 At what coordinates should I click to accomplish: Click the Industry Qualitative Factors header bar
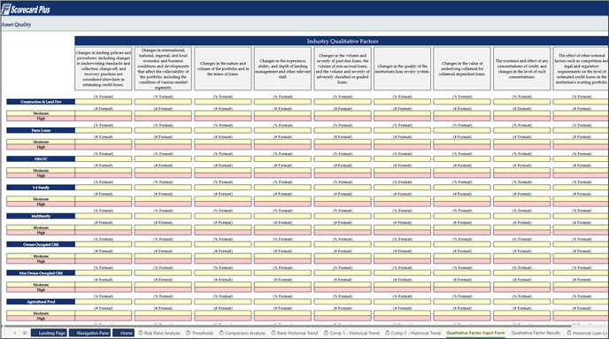coord(342,41)
